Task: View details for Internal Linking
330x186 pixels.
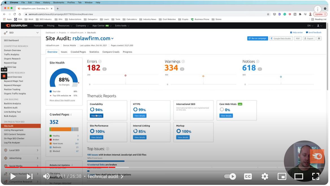Action: point(140,138)
